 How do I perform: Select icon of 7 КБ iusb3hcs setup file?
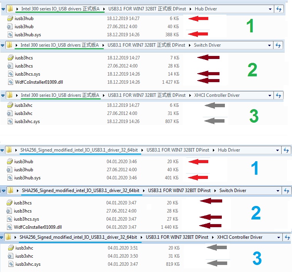tap(10, 58)
